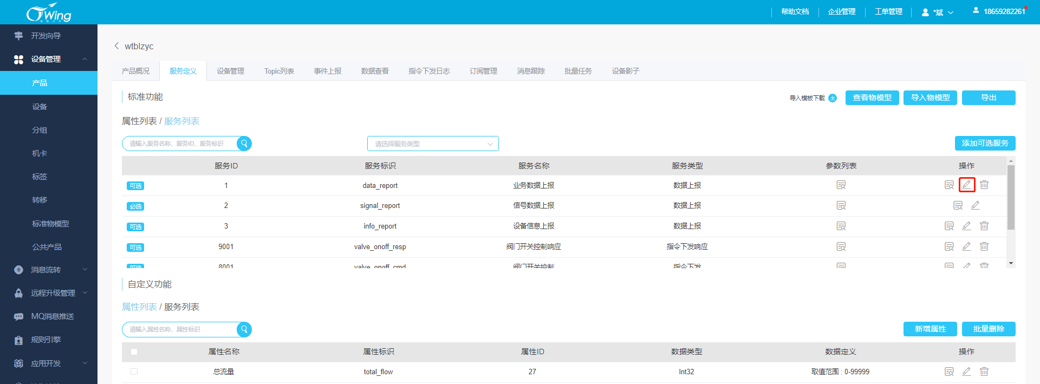Edit the valve_onoff_resp service row
Image resolution: width=1040 pixels, height=384 pixels.
tap(967, 246)
